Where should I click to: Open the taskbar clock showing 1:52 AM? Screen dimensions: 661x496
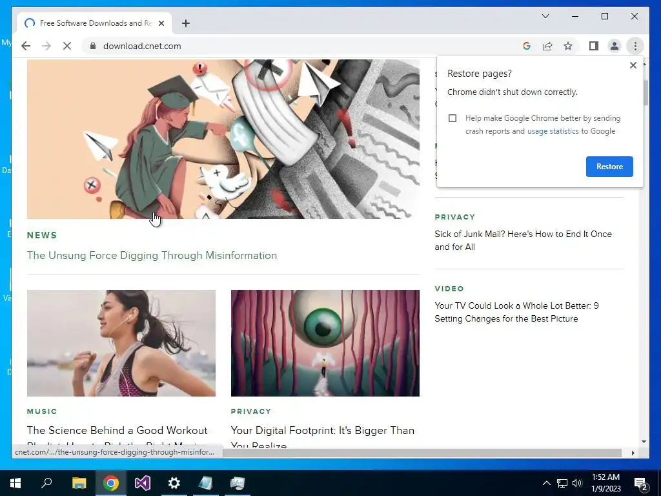pos(605,483)
